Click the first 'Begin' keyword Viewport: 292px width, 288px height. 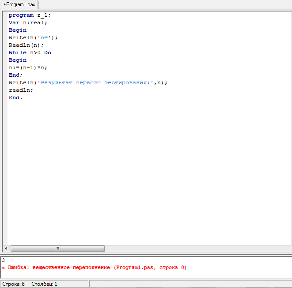tap(18, 30)
